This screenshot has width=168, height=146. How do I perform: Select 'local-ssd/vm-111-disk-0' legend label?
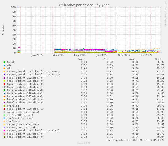tap(25, 137)
